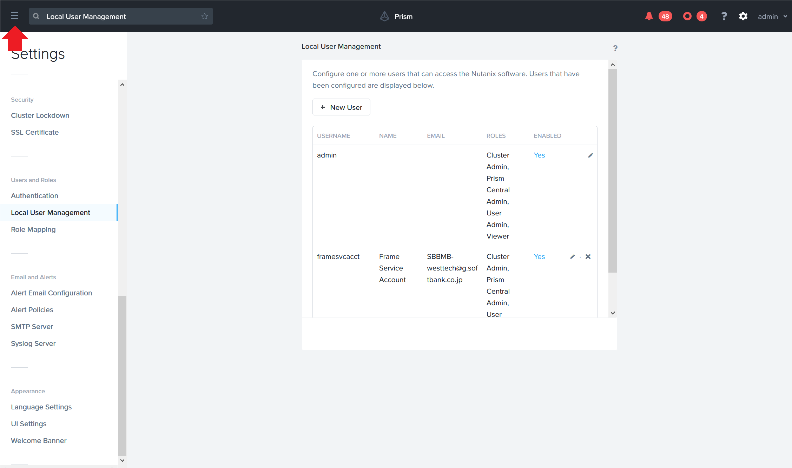Click the SBBMB-westtech email cell
The width and height of the screenshot is (792, 468).
452,268
